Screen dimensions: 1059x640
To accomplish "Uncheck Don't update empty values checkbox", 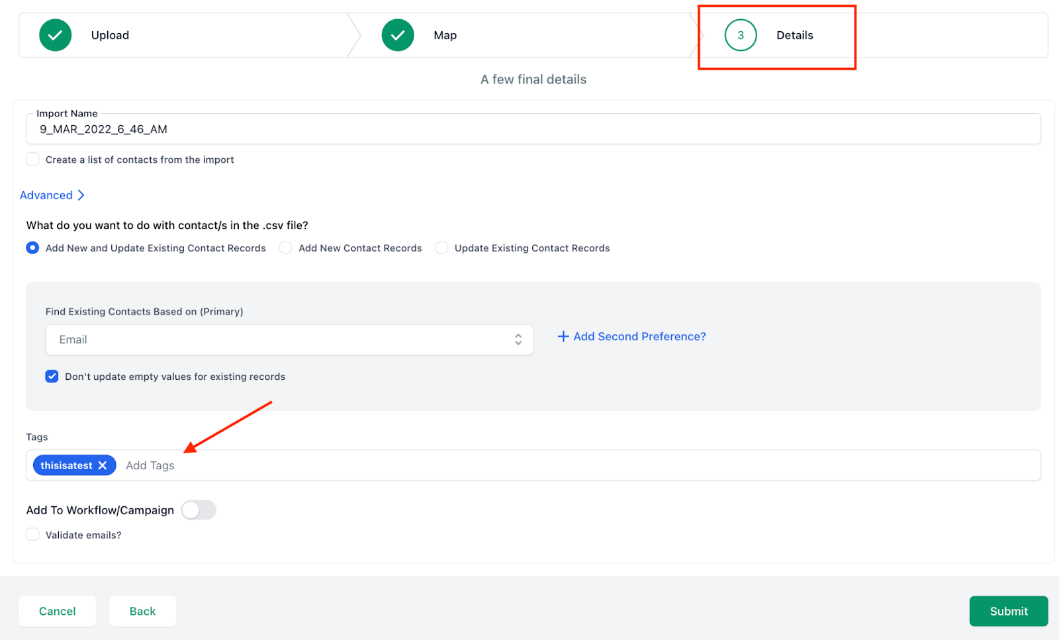I will [x=52, y=377].
